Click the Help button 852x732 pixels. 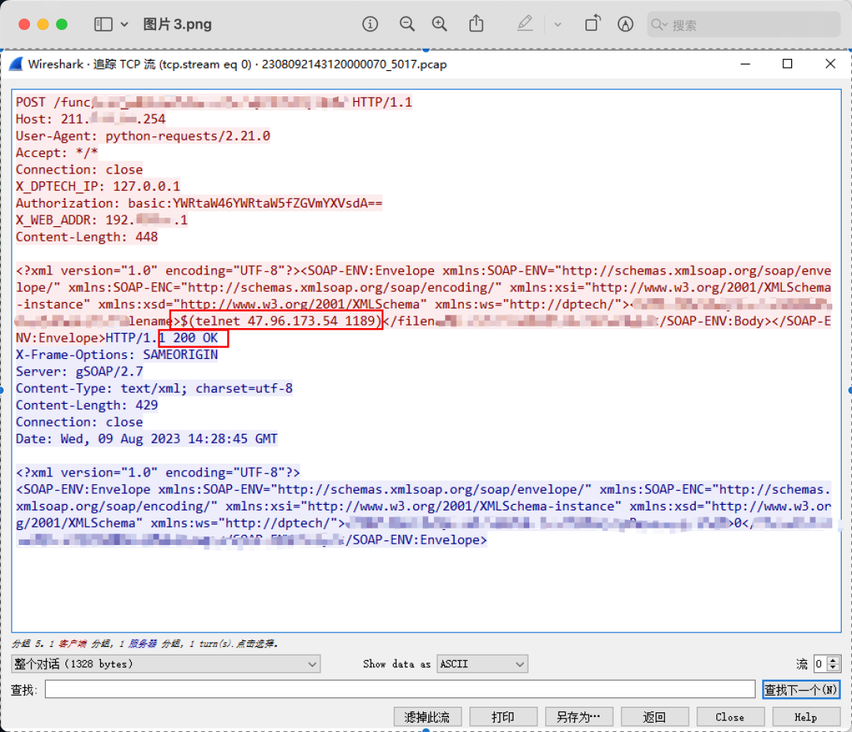click(x=805, y=717)
